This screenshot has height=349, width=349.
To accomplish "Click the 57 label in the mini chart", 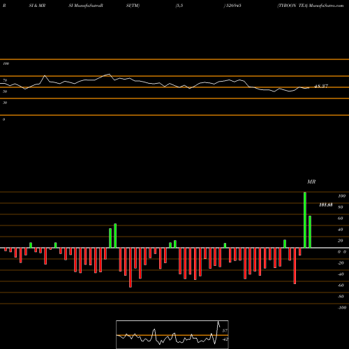I will tap(225, 331).
